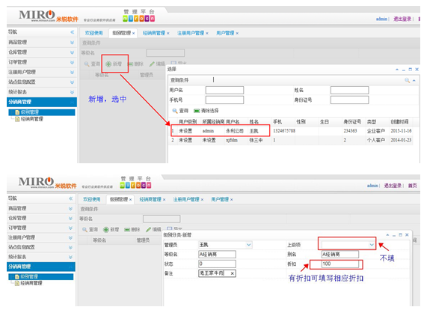Maximize the 级别分类-新增 dialog window

400,234
